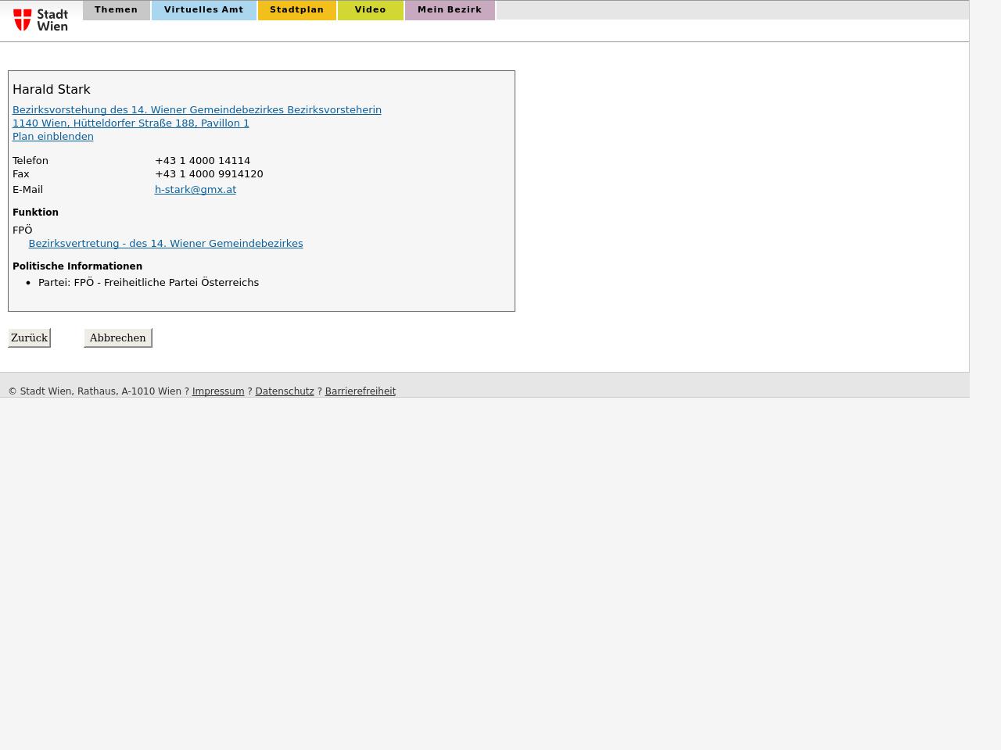The height and width of the screenshot is (750, 1001).
Task: Open the Stadtplan tab
Action: [x=296, y=10]
